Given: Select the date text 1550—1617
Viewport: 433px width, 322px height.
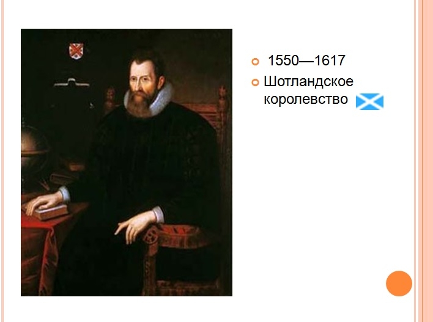Looking at the screenshot, I should (x=306, y=60).
